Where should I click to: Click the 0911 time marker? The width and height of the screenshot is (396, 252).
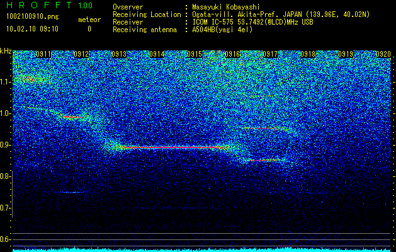[x=43, y=54]
